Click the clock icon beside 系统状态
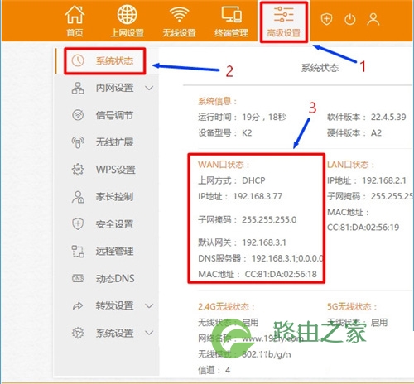Viewport: 414px width, 384px height. [78, 60]
